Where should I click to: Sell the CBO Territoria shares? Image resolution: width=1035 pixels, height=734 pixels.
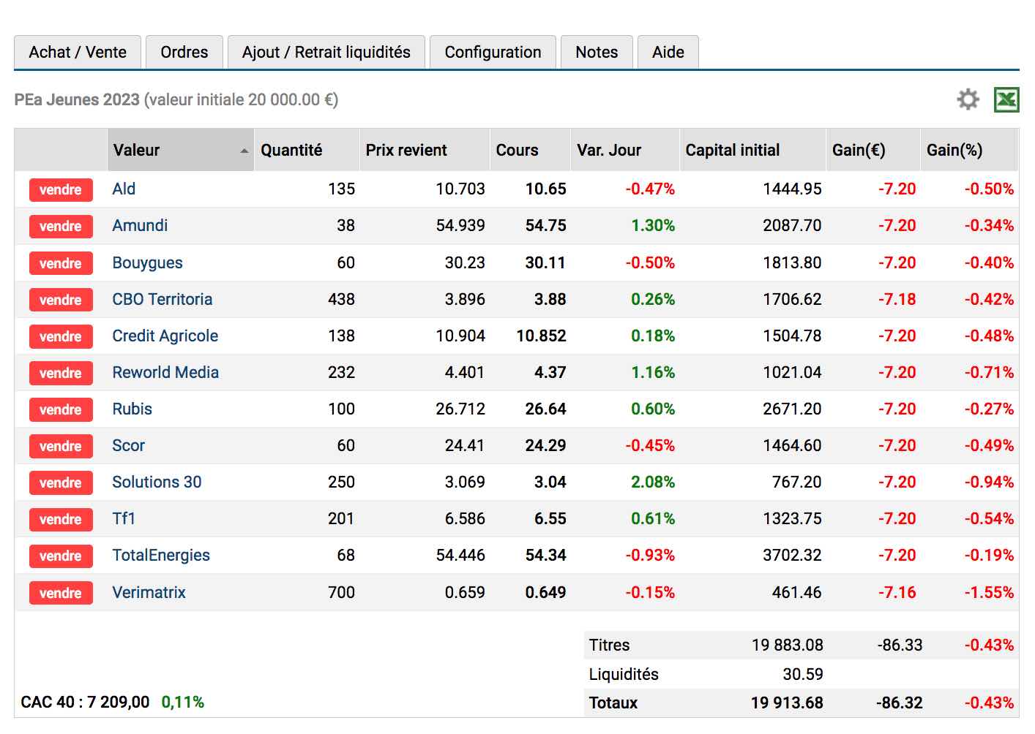(x=61, y=300)
